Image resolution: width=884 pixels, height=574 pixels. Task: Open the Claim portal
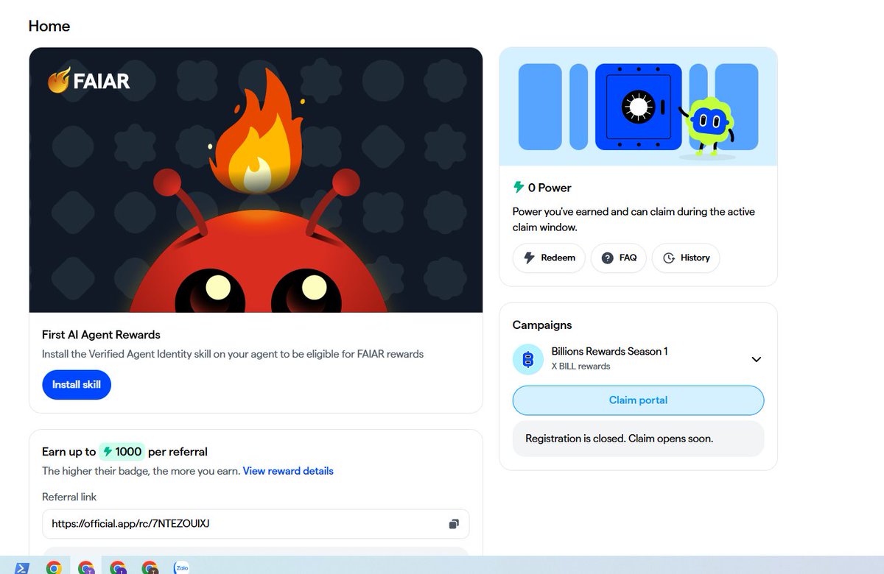(638, 400)
